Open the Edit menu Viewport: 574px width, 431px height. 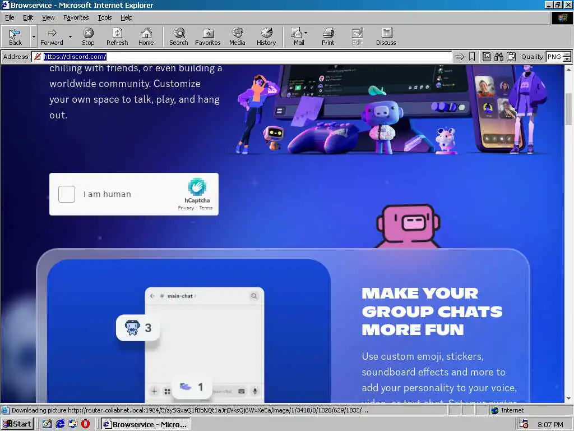[28, 17]
